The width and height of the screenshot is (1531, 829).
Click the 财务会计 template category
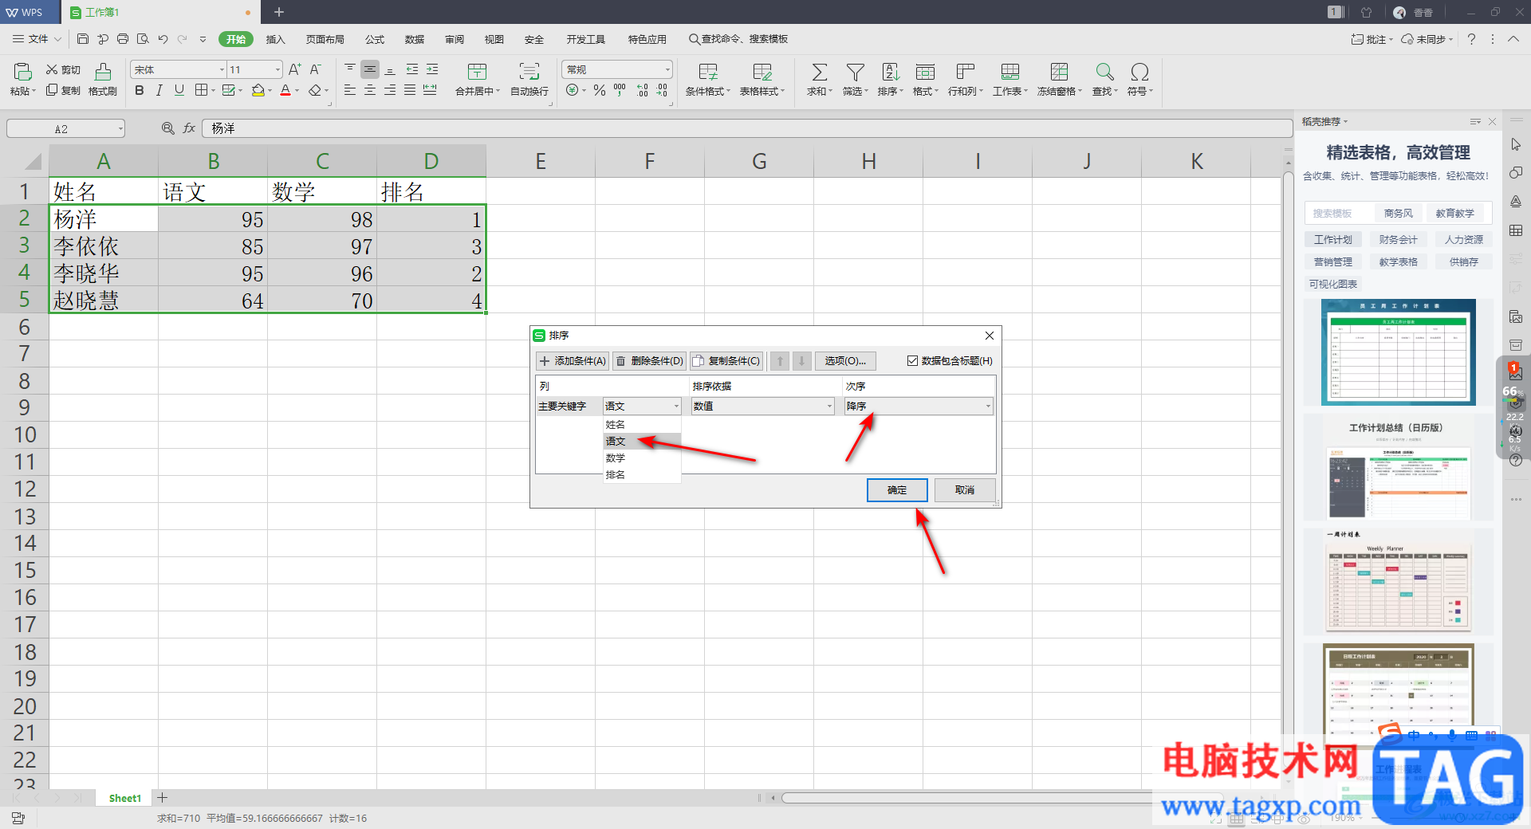pyautogui.click(x=1398, y=239)
